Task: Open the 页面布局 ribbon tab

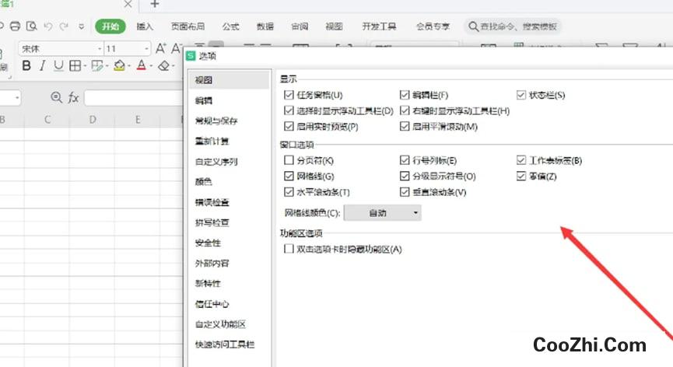Action: [x=188, y=26]
